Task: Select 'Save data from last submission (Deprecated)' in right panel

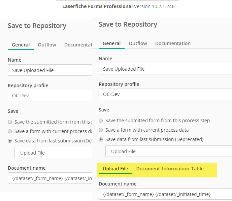Action: coord(101,139)
